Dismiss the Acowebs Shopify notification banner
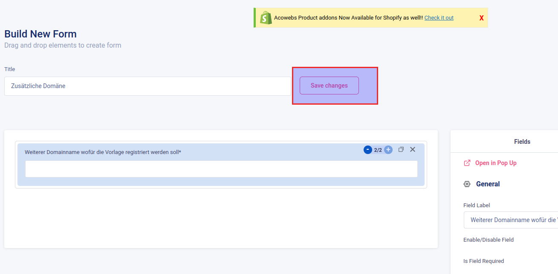 481,18
